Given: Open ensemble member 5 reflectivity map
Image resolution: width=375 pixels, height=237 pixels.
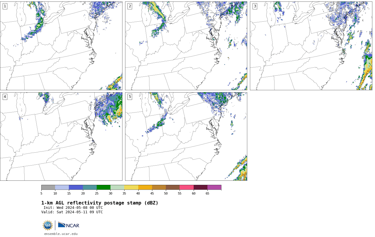Looking at the screenshot, I should (186, 137).
